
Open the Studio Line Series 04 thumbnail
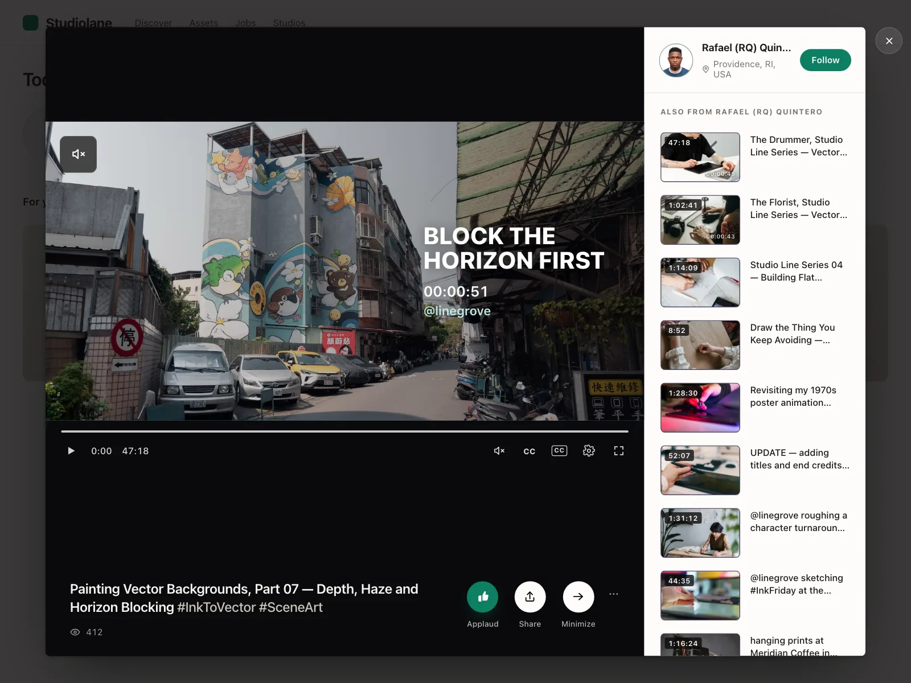(x=700, y=282)
